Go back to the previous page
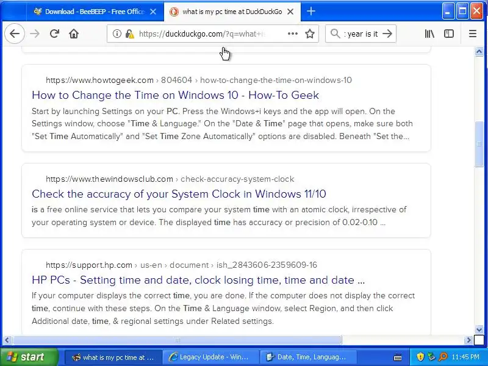The width and height of the screenshot is (488, 366). pyautogui.click(x=15, y=34)
